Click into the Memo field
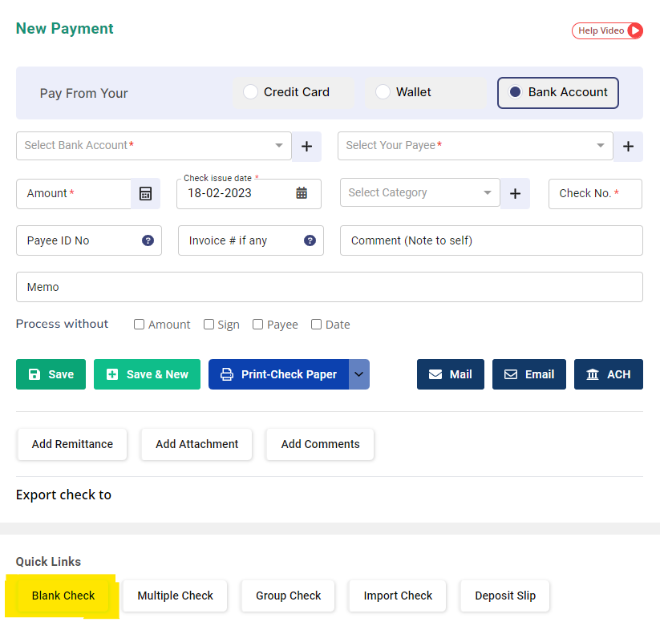The height and width of the screenshot is (634, 660). pyautogui.click(x=329, y=287)
